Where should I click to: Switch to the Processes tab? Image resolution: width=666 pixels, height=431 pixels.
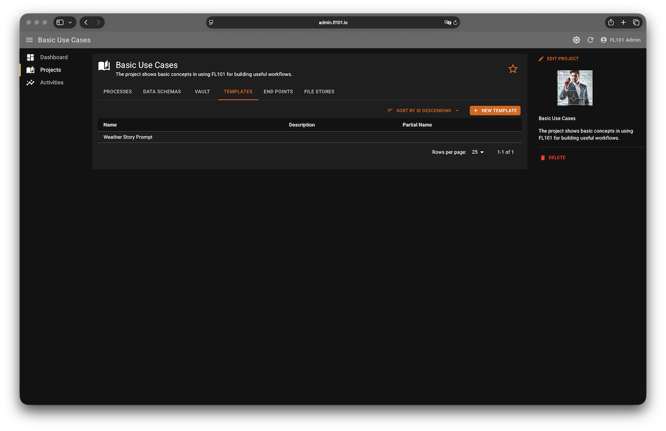118,92
